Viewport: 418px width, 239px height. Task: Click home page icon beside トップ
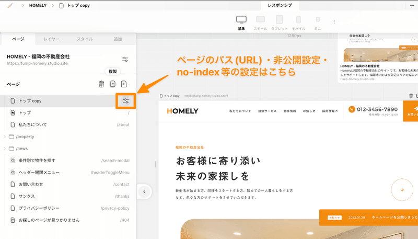[13, 113]
